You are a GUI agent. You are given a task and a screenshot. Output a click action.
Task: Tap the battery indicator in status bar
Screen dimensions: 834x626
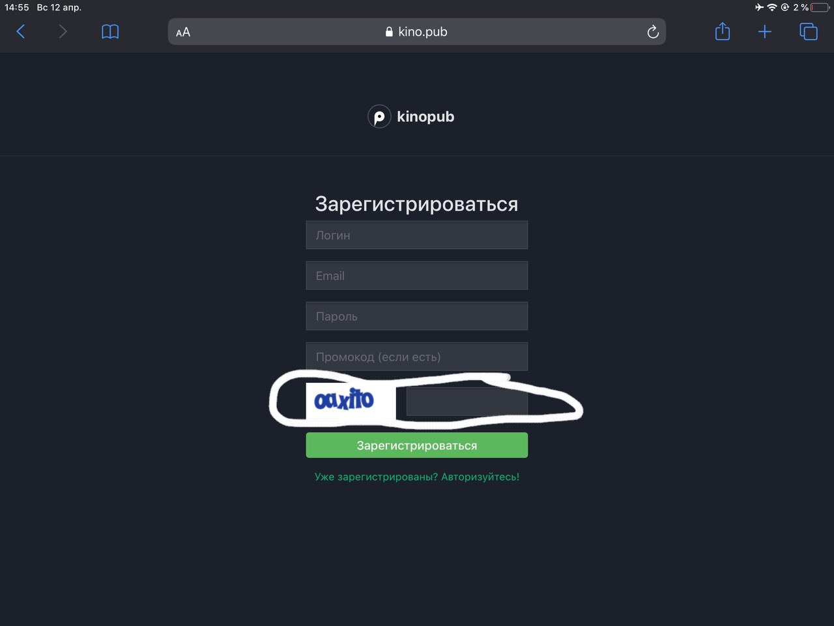[820, 7]
